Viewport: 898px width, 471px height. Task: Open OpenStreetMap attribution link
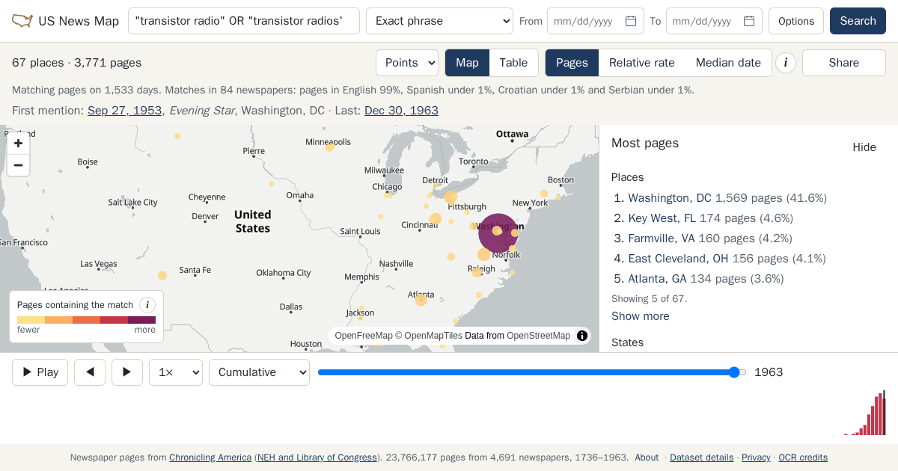pyautogui.click(x=538, y=336)
